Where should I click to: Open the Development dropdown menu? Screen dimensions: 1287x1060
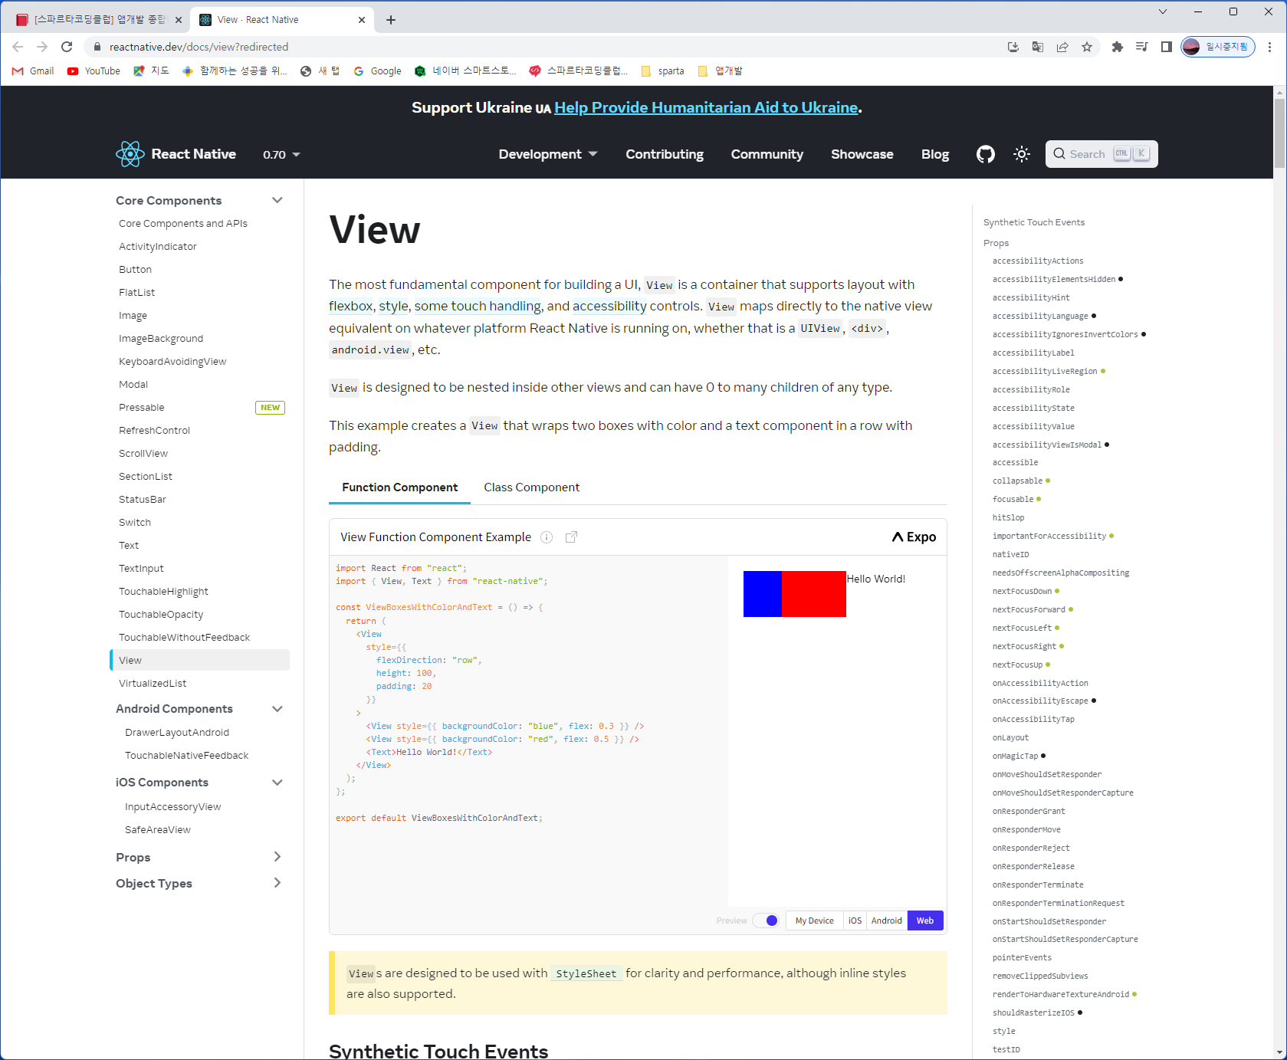point(548,154)
